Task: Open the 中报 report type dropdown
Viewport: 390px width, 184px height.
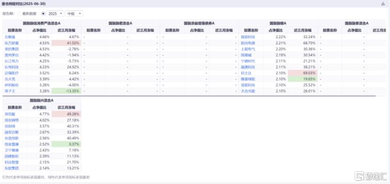Action: pyautogui.click(x=74, y=14)
